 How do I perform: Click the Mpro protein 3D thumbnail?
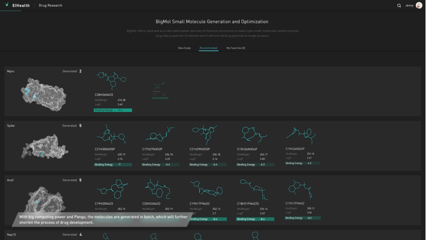coord(44,95)
